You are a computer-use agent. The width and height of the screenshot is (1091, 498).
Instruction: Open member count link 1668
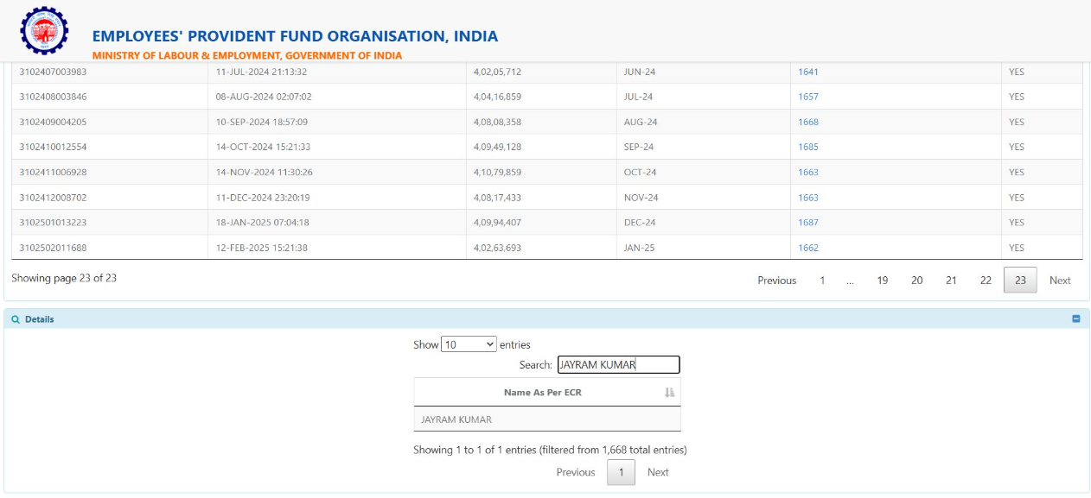[807, 122]
